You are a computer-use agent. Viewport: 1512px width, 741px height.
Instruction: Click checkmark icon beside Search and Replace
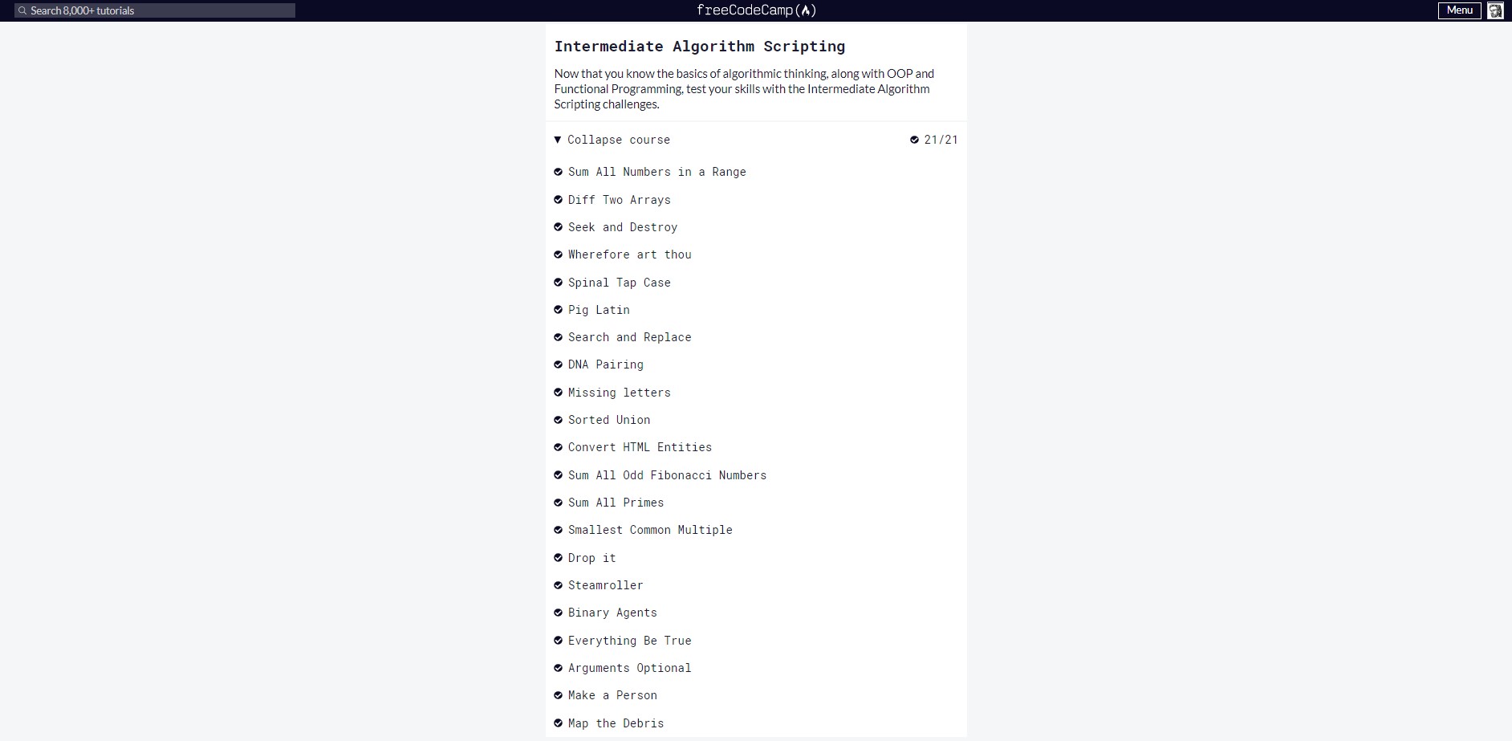click(x=558, y=337)
